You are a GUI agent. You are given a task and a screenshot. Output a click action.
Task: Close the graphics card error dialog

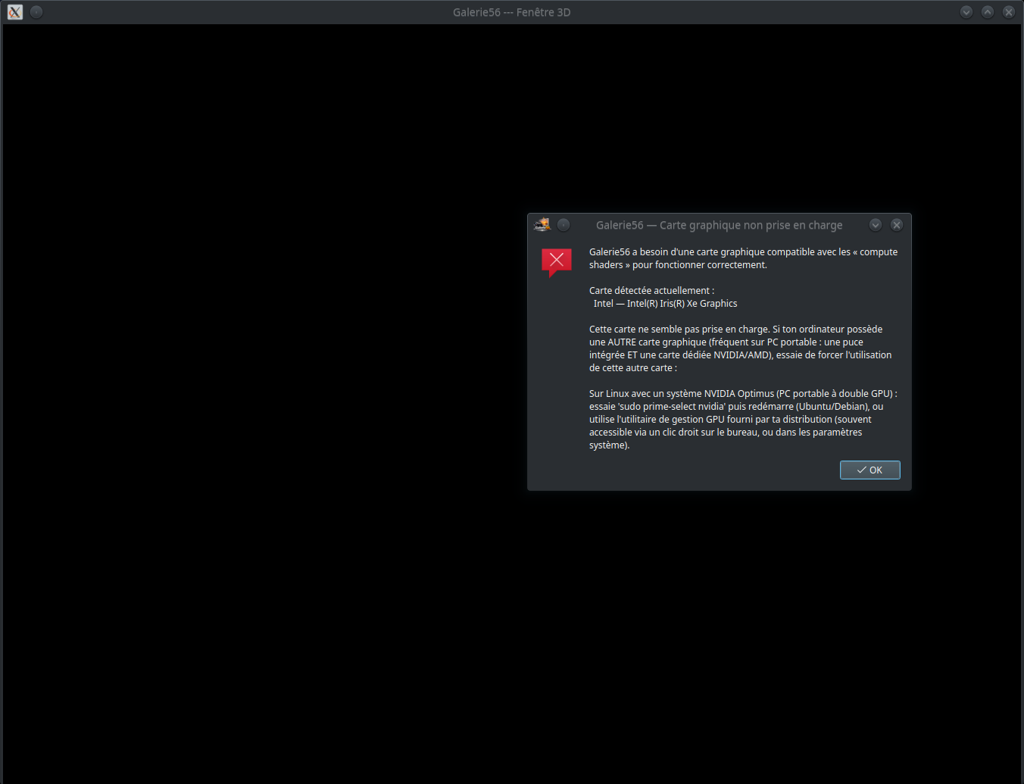pyautogui.click(x=897, y=225)
